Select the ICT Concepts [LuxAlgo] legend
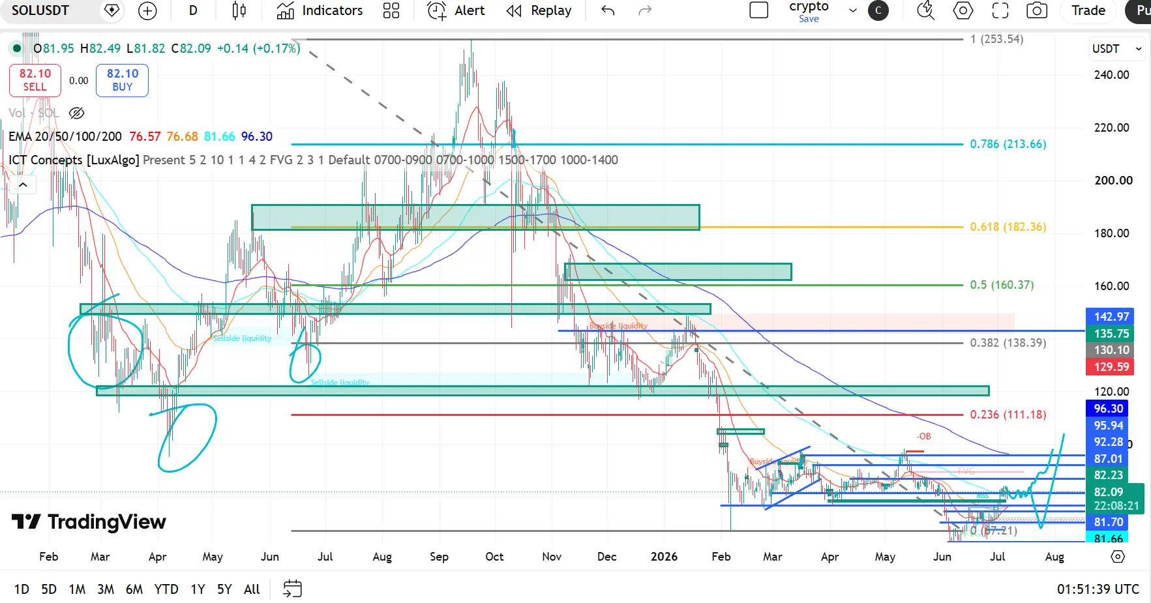The width and height of the screenshot is (1151, 603). [x=74, y=160]
